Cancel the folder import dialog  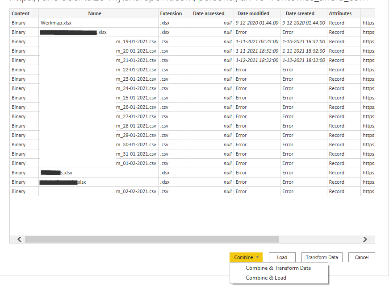coord(361,257)
